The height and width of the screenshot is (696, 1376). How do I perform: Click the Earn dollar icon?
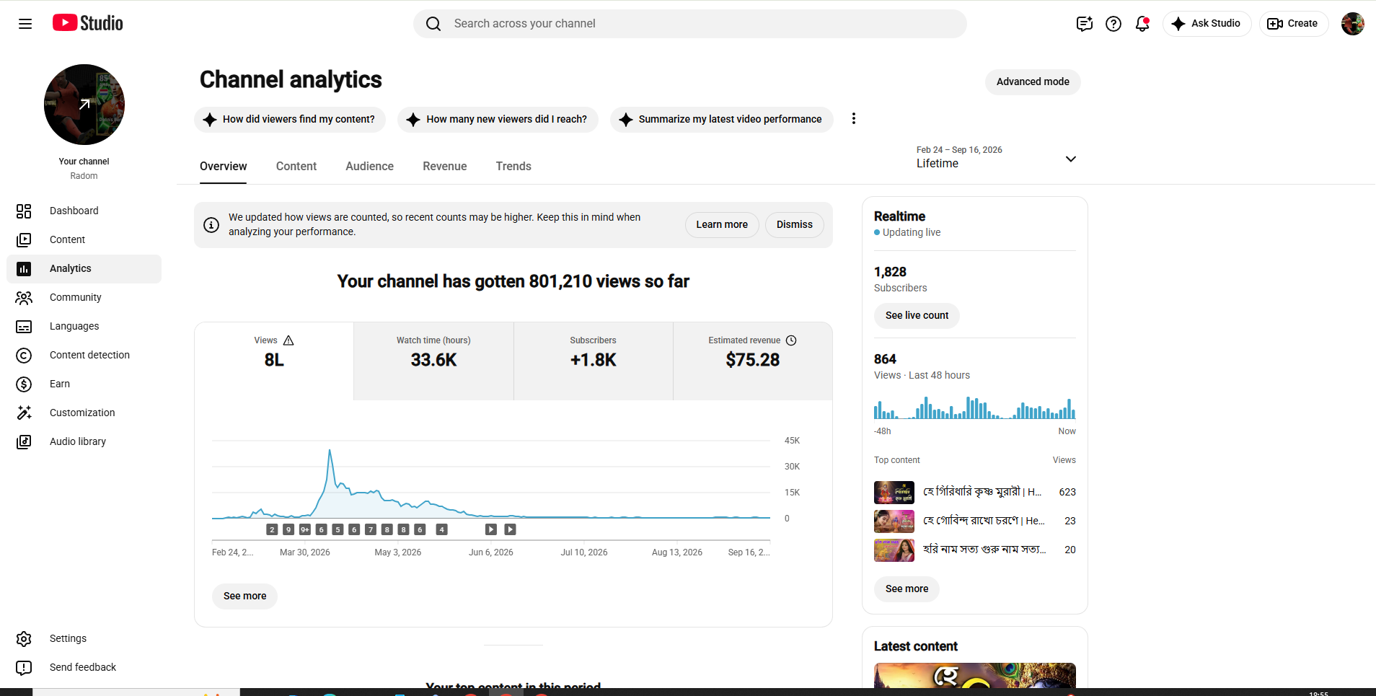coord(24,384)
